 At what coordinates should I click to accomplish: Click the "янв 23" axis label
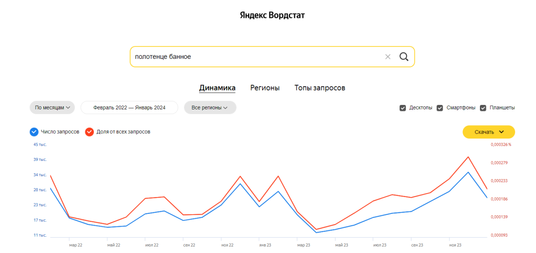tap(265, 245)
